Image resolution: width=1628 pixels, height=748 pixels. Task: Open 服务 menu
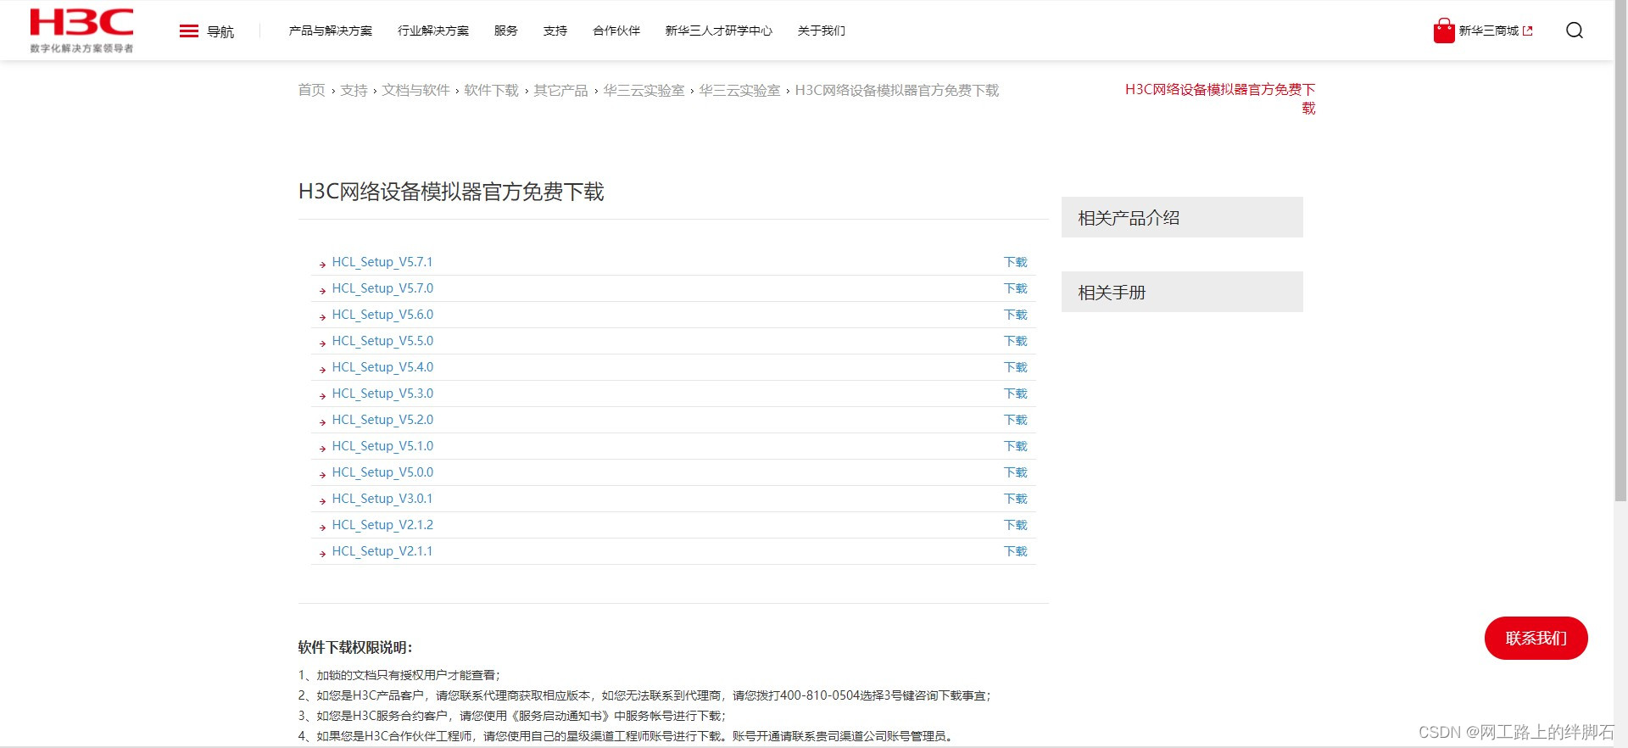click(x=506, y=31)
